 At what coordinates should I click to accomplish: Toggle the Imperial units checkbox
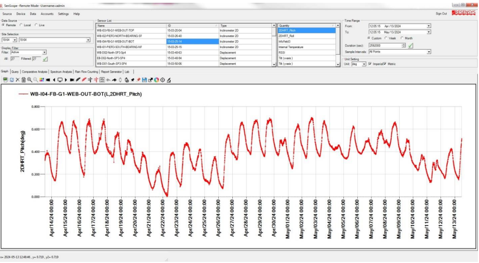[370, 64]
